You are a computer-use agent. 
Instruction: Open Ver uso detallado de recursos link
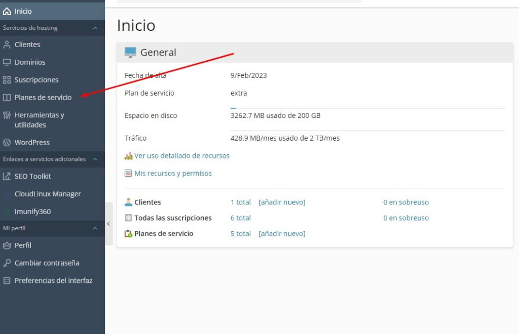(182, 155)
